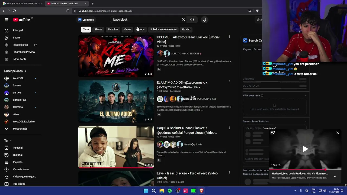Open more options for the KISS ME video

click(229, 37)
